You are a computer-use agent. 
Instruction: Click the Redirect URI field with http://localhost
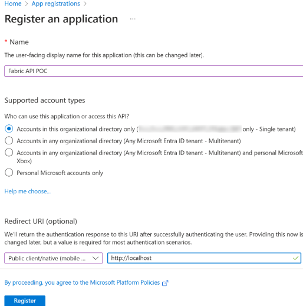pos(204,258)
